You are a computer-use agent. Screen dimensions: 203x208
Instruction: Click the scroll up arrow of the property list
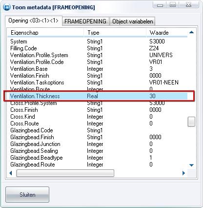191,32
